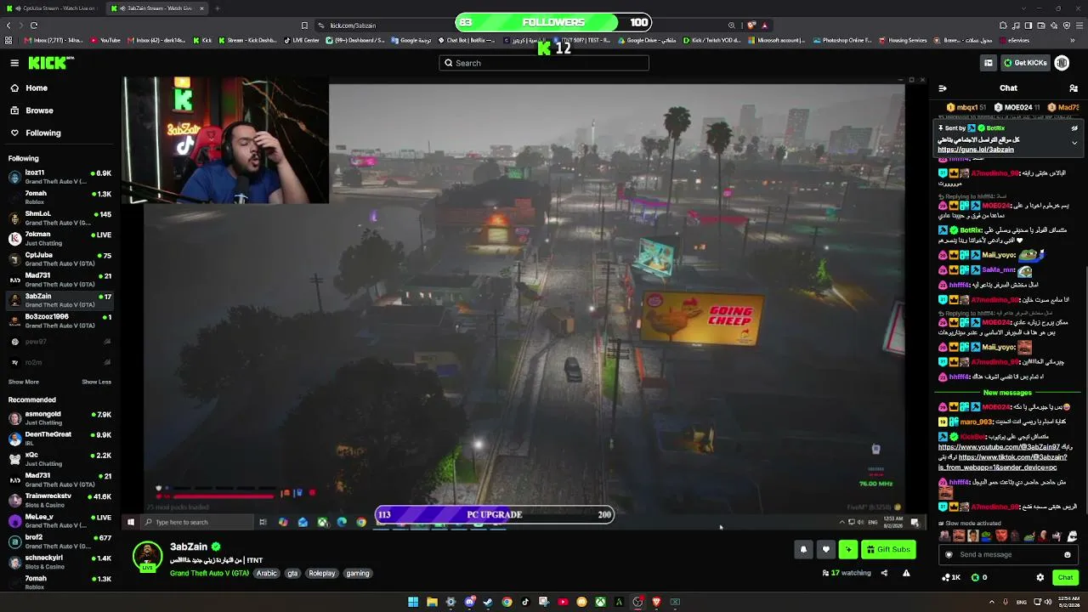
Task: Share the stream via share icon
Action: (x=884, y=573)
